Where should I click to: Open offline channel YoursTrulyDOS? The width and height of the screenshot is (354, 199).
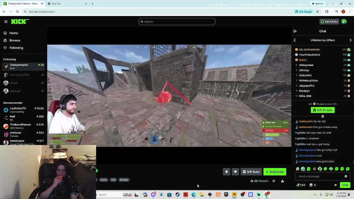[x=23, y=75]
